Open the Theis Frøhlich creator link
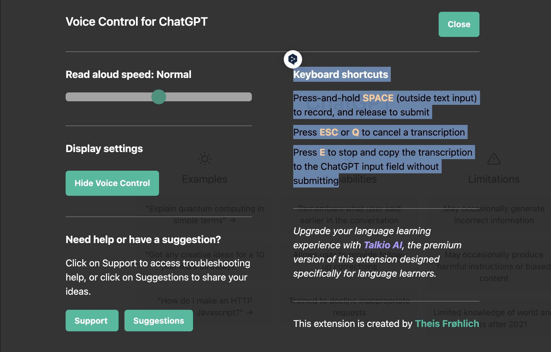The image size is (551, 352). point(447,324)
